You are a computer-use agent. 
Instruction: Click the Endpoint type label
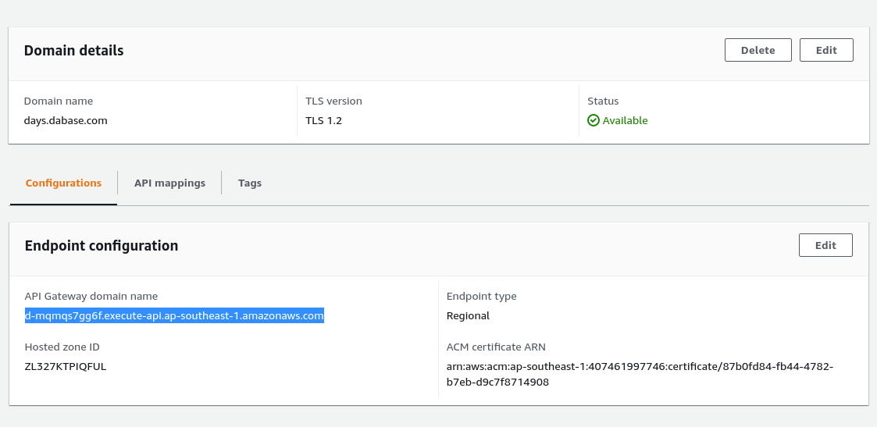coord(481,297)
